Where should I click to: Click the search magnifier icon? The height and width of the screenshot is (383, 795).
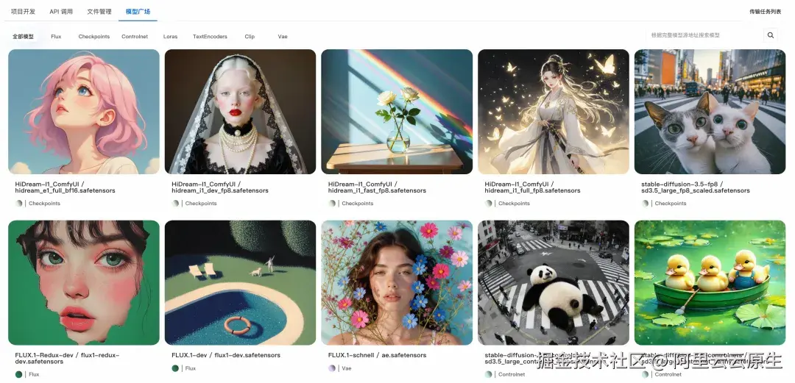point(770,35)
